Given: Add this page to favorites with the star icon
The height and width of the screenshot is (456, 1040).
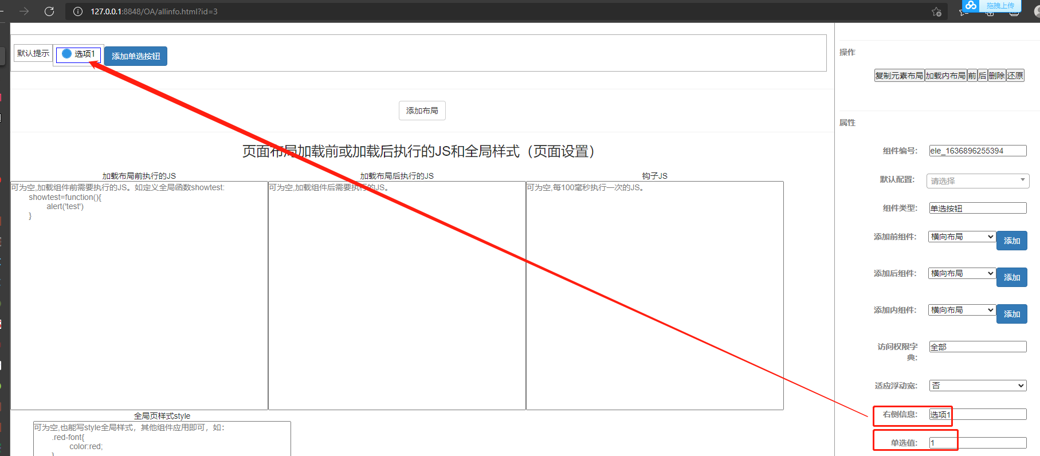Looking at the screenshot, I should [936, 11].
